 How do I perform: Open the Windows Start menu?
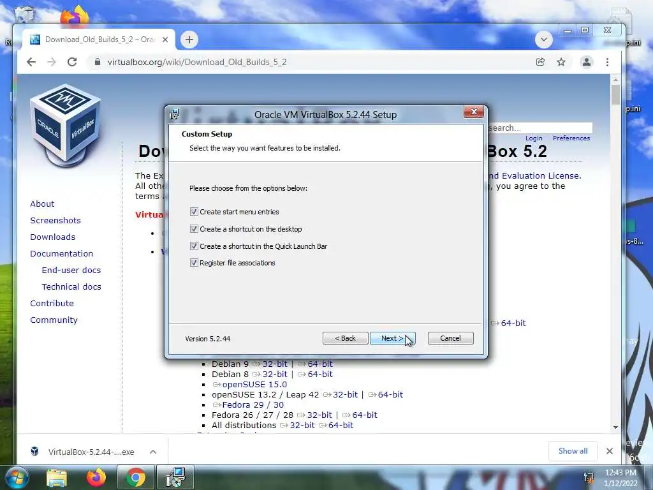(x=17, y=478)
